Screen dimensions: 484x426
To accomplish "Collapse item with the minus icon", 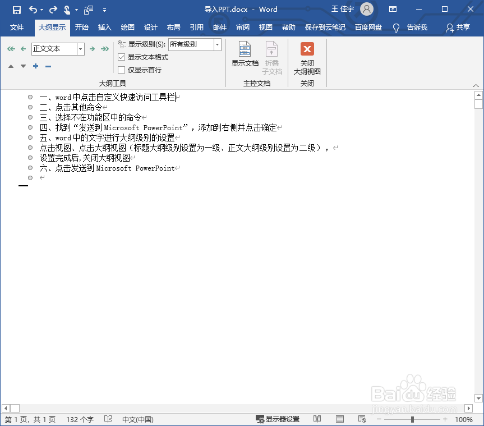I will coord(48,66).
